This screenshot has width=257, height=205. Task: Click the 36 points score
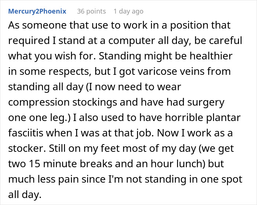point(91,11)
